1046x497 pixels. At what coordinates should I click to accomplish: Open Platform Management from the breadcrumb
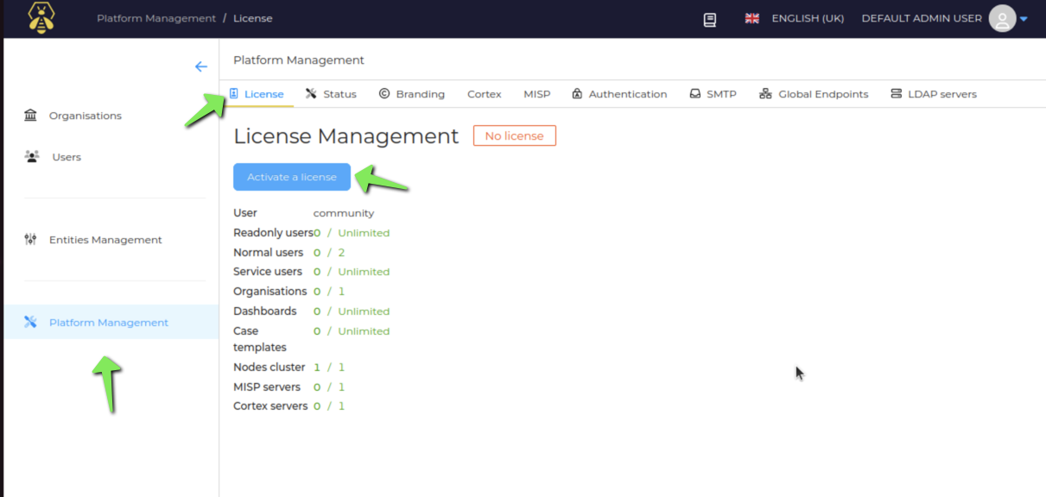click(x=156, y=17)
